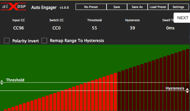190x111 pixels.
Task: Open the Settings panel
Action: coord(178,7)
